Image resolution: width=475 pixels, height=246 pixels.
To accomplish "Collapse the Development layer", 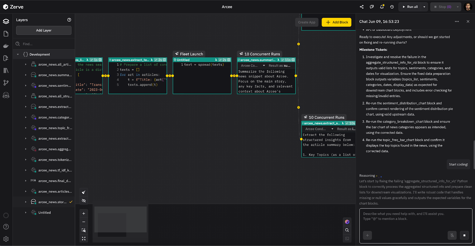I will tap(18, 55).
